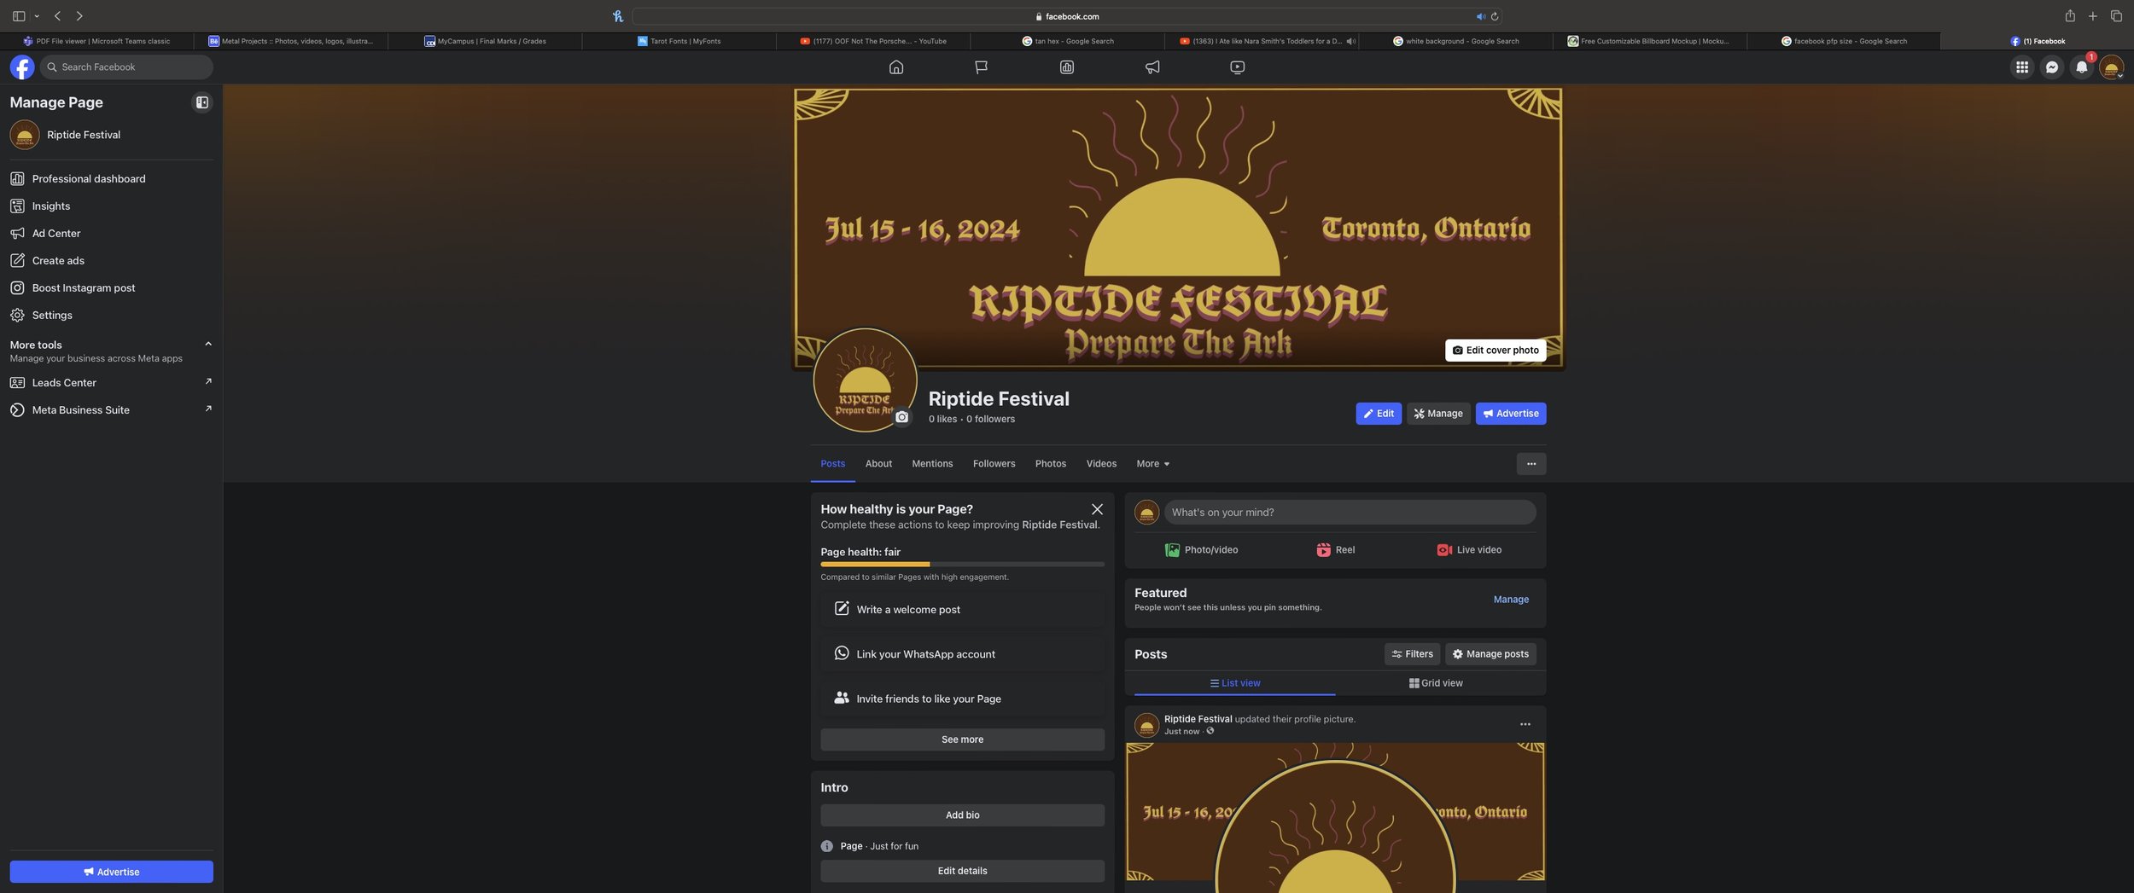Viewport: 2134px width, 893px height.
Task: Open Leads Center external link
Action: pos(111,382)
